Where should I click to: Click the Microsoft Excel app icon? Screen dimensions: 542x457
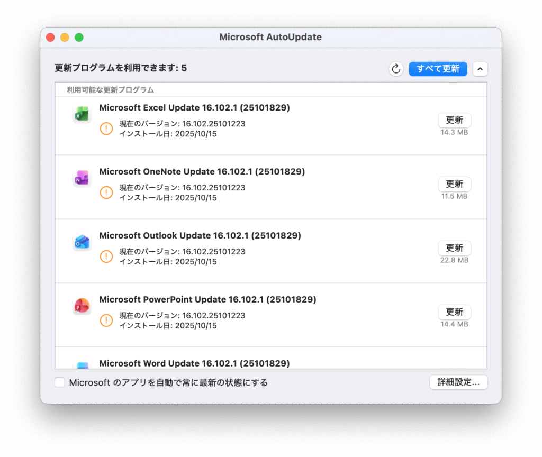pos(82,114)
